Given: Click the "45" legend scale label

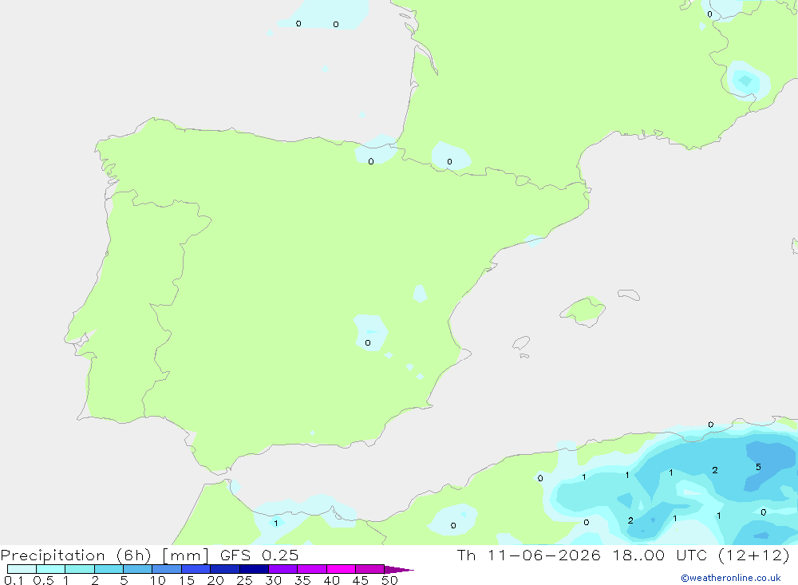Looking at the screenshot, I should (361, 580).
